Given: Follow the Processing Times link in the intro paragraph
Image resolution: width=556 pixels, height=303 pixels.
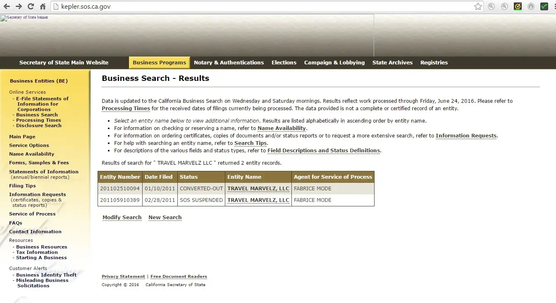Looking at the screenshot, I should click(126, 109).
